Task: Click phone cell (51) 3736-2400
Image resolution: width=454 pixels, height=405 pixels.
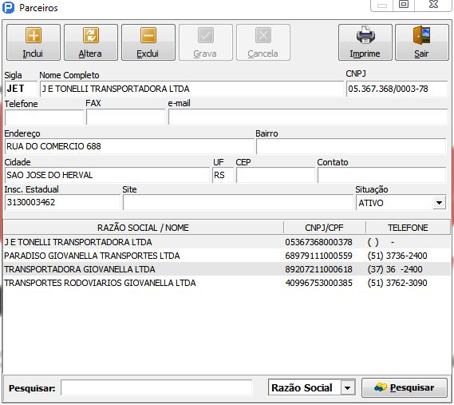Action: pyautogui.click(x=397, y=256)
